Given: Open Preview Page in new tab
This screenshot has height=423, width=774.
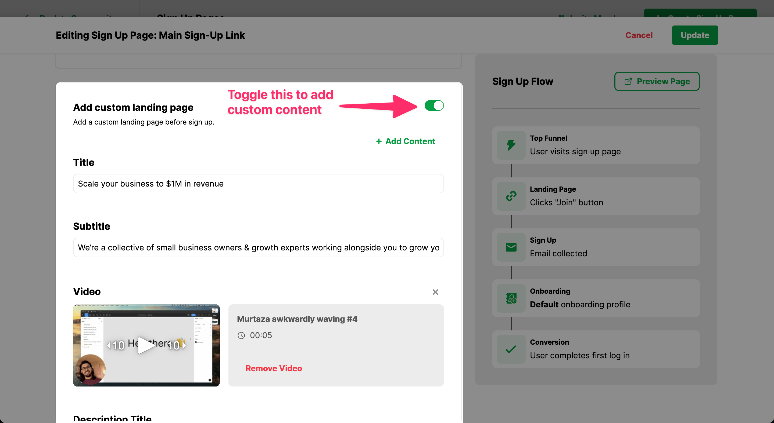Looking at the screenshot, I should pyautogui.click(x=657, y=81).
